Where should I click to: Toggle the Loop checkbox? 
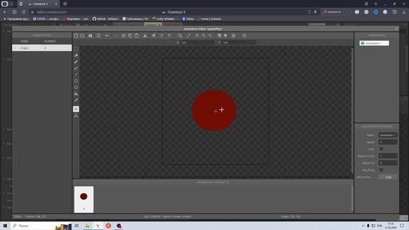pyautogui.click(x=381, y=149)
